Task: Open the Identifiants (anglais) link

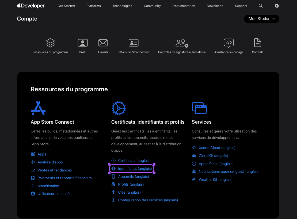Action: [135, 169]
